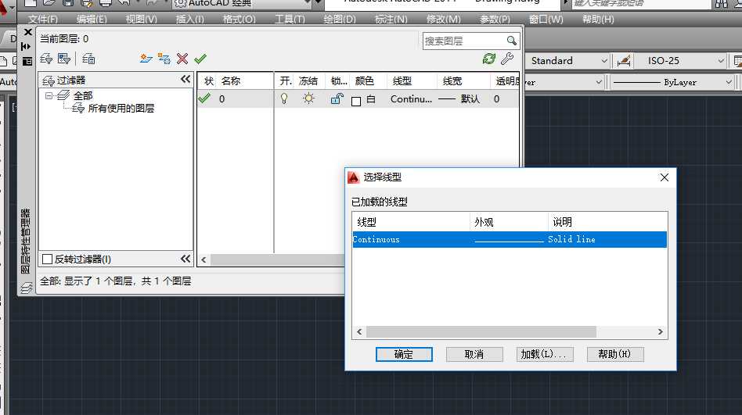This screenshot has width=742, height=415.
Task: Open the ISO-25 dimension style dropdown
Action: point(721,61)
